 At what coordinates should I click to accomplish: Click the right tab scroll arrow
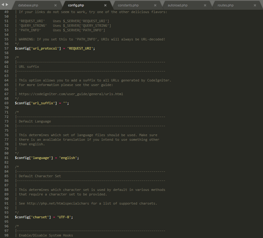7,5
